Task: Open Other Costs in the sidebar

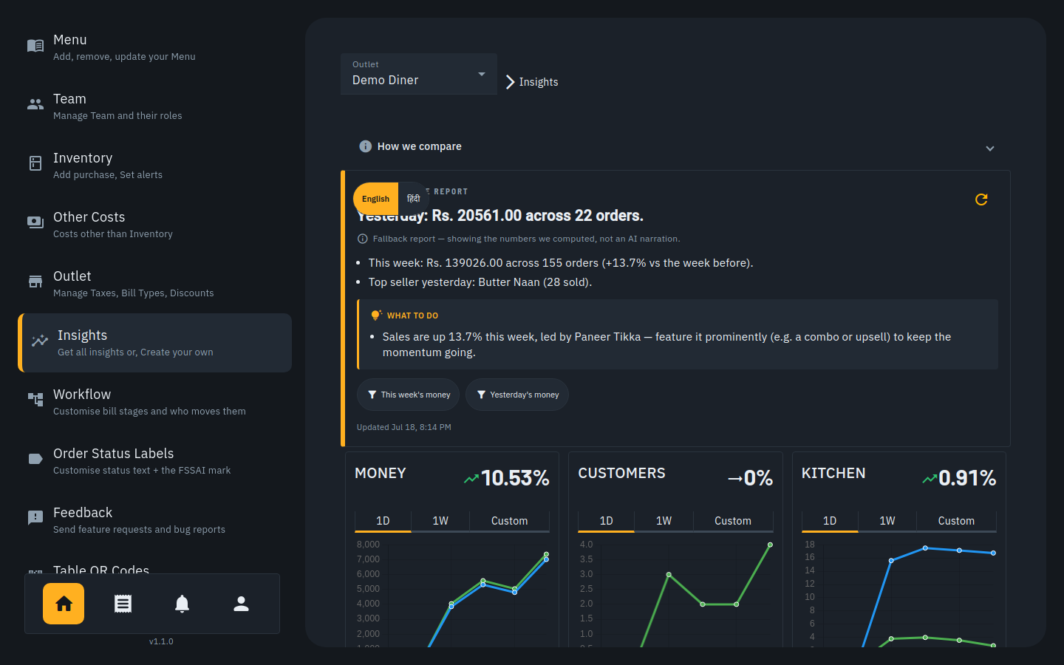Action: pyautogui.click(x=154, y=225)
